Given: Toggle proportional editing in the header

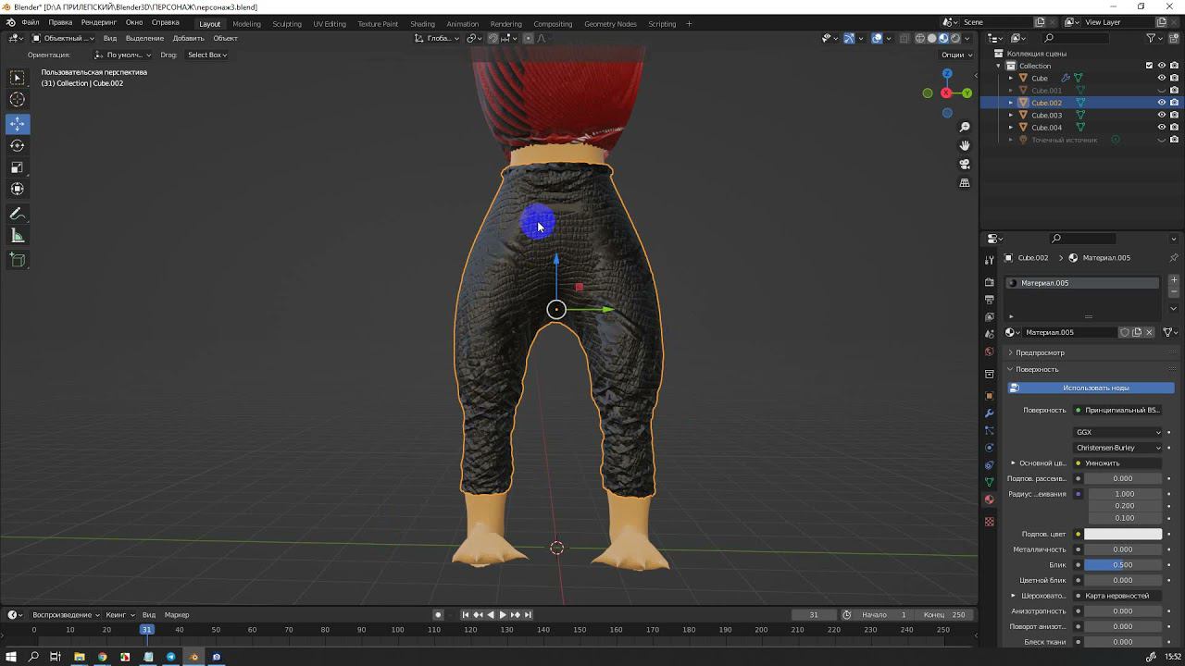Looking at the screenshot, I should tap(528, 38).
